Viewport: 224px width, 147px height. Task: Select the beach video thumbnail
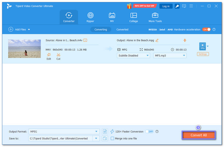(24, 49)
